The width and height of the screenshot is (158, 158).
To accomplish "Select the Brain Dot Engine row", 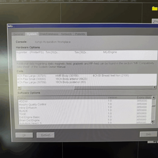I will pyautogui.click(x=85, y=120).
